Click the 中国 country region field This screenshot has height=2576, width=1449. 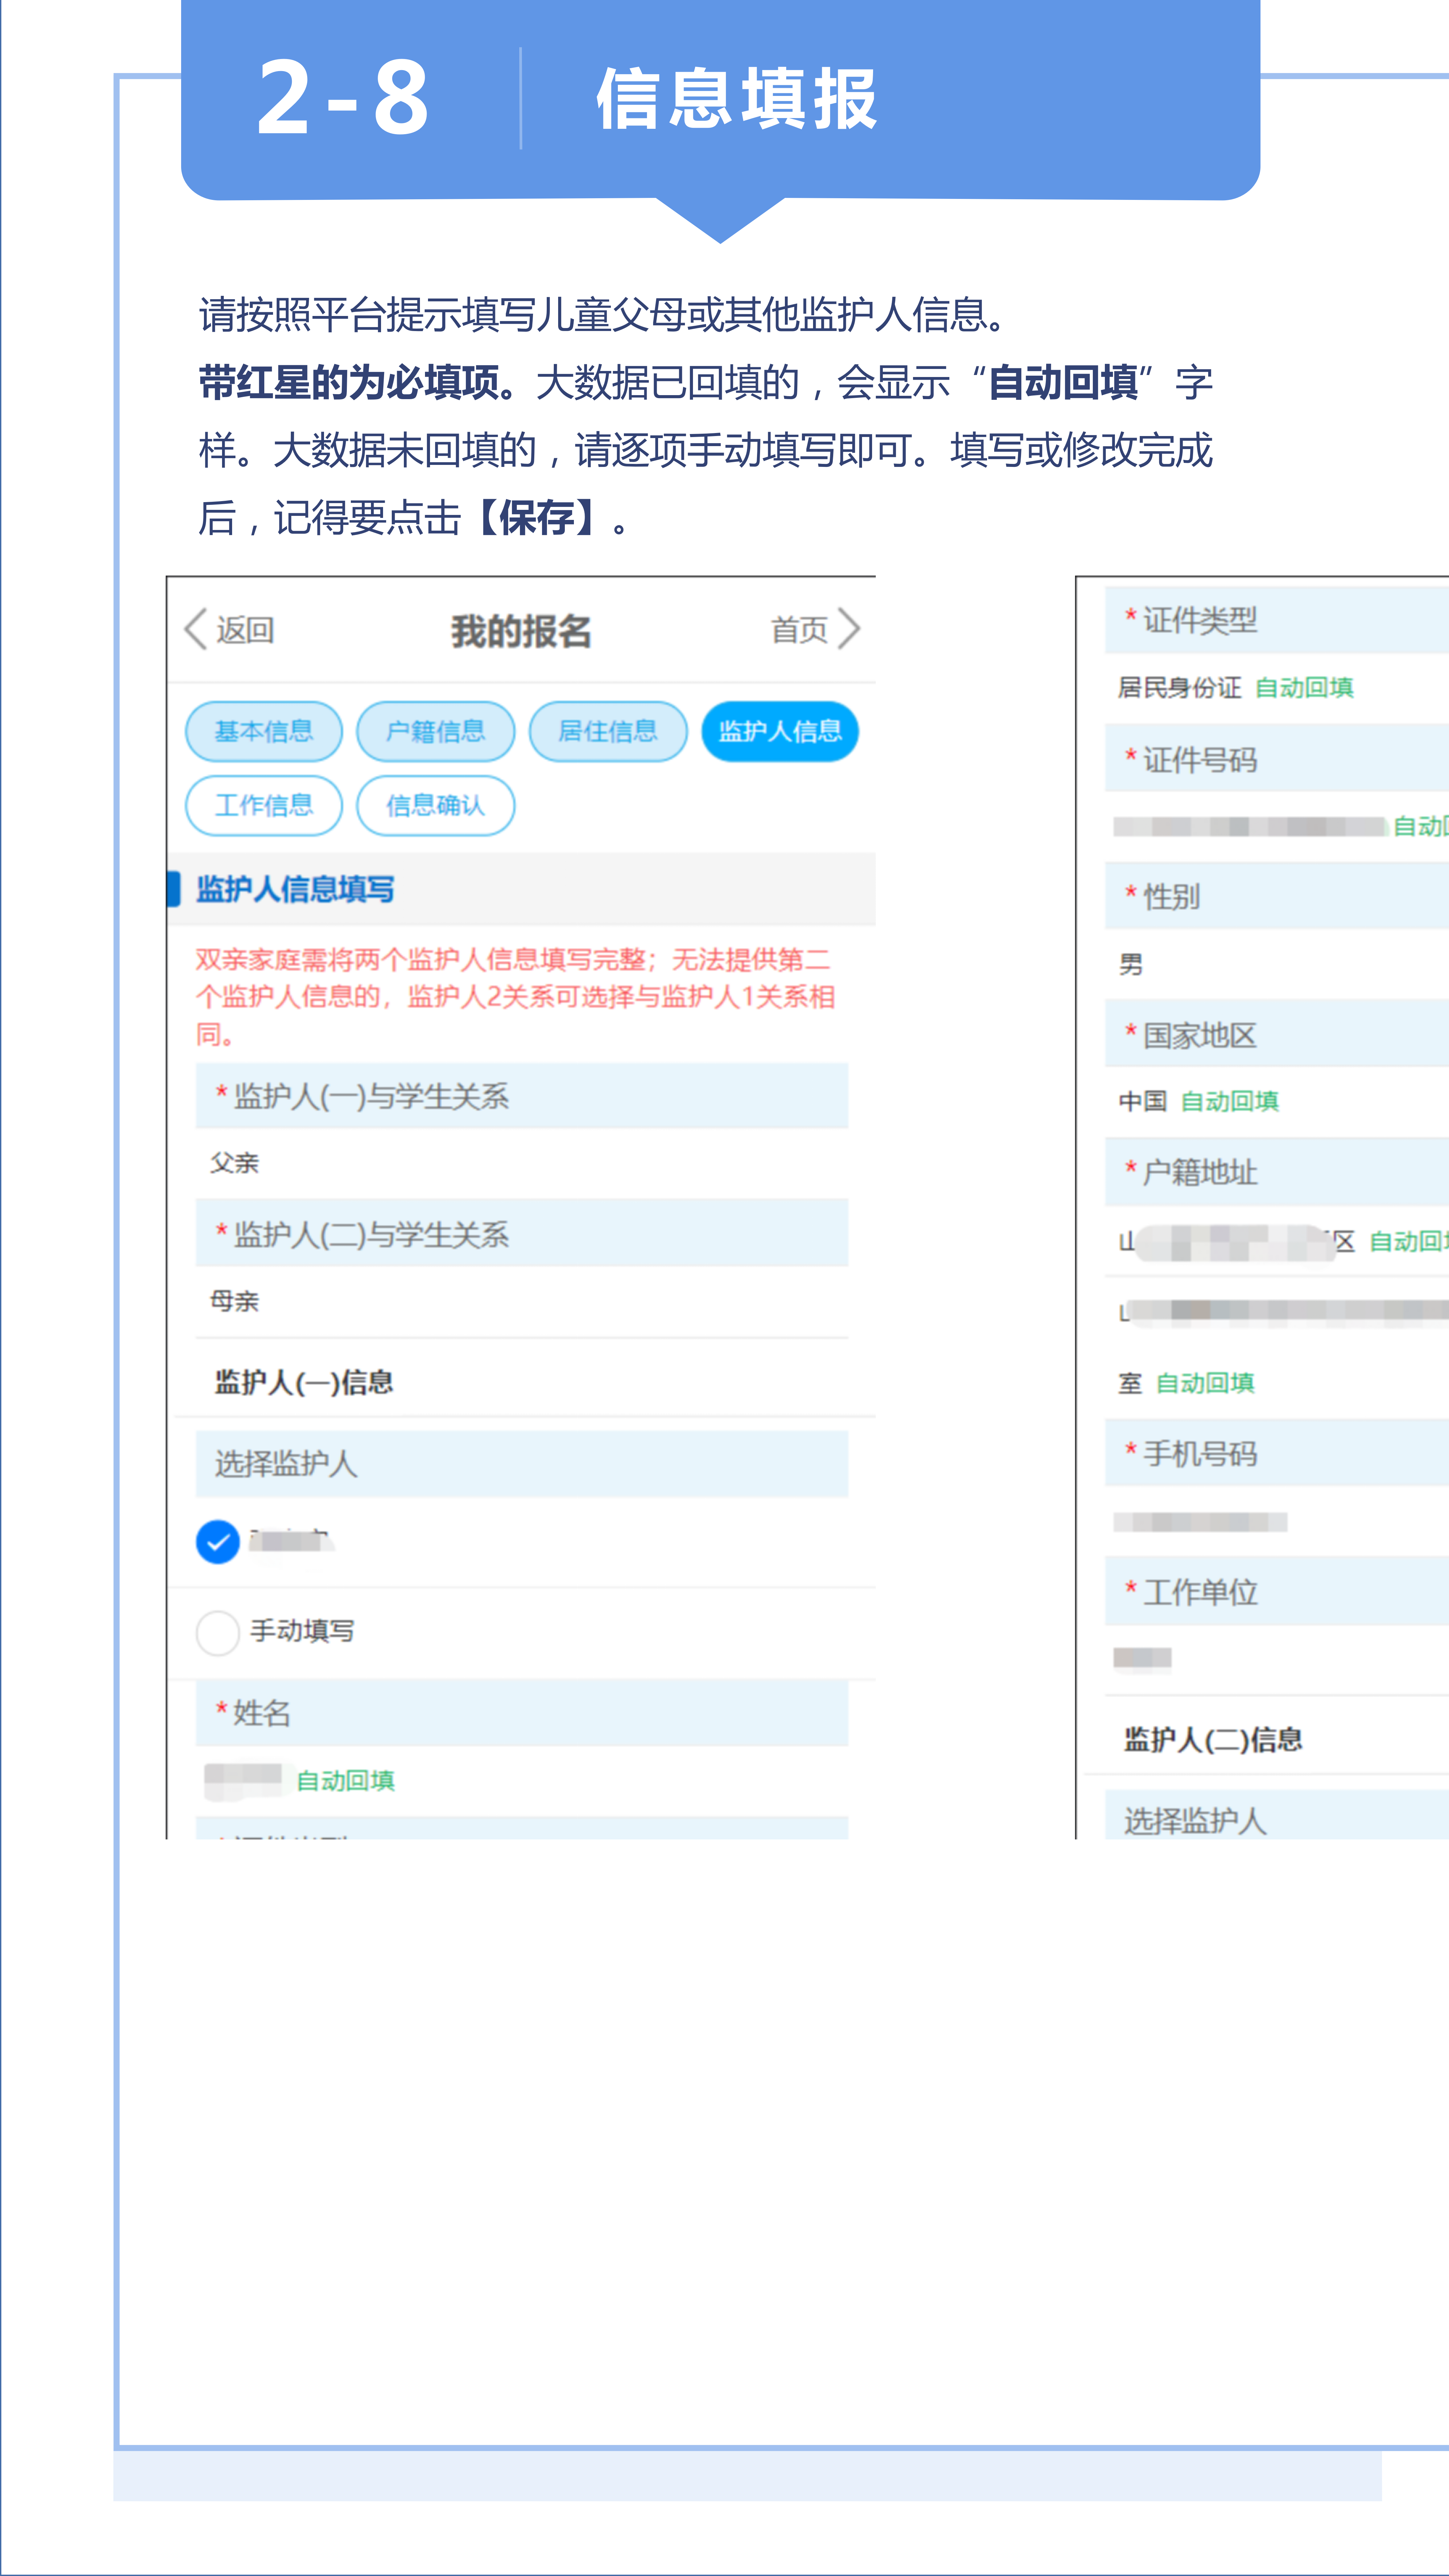tap(1143, 1101)
